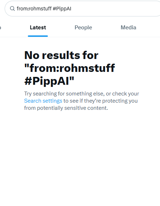The height and width of the screenshot is (206, 160).
Task: Click the bold #PippAI" heading line
Action: (49, 81)
